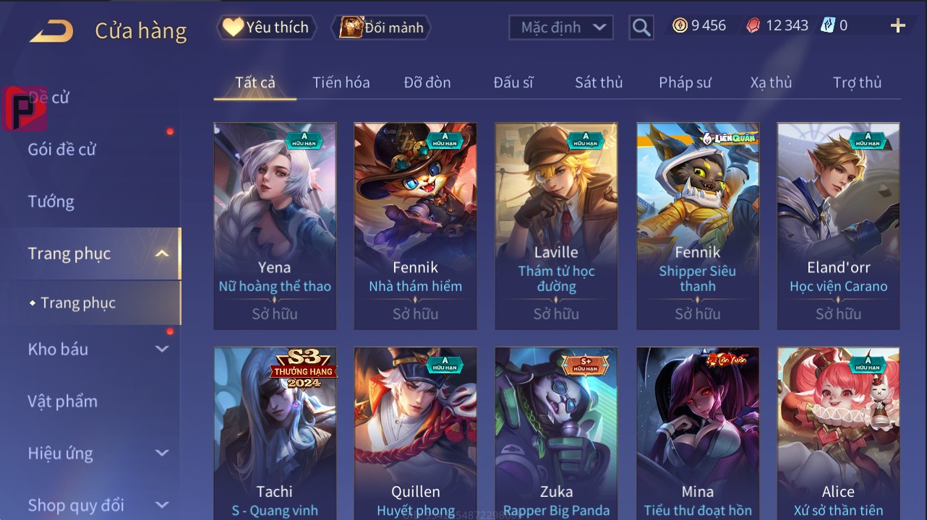
Task: Select the Pháp sư tab
Action: click(x=685, y=82)
